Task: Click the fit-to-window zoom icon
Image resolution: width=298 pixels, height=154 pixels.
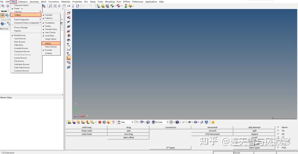Action: 50,6
